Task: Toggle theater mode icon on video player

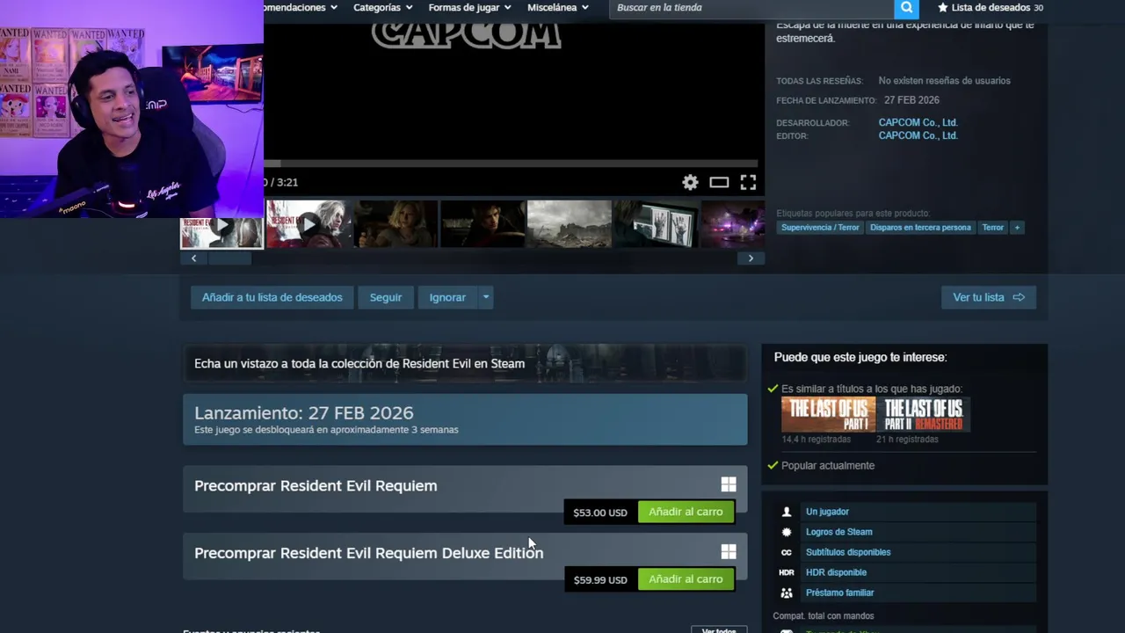Action: [719, 182]
